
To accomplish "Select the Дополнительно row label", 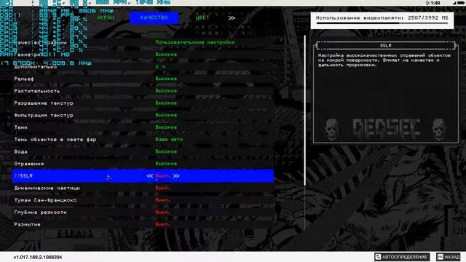I will pyautogui.click(x=36, y=67).
